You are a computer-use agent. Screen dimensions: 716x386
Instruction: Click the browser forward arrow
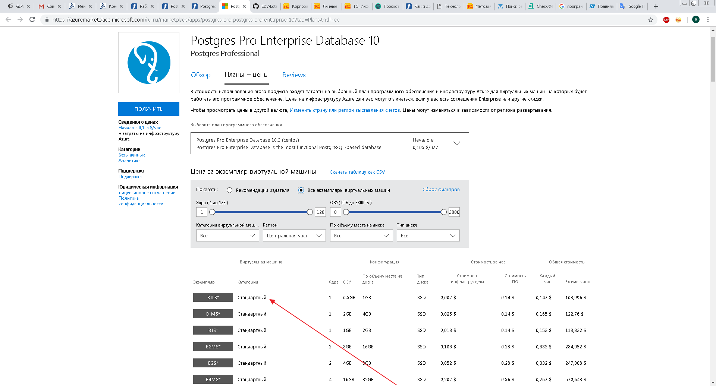pyautogui.click(x=20, y=19)
